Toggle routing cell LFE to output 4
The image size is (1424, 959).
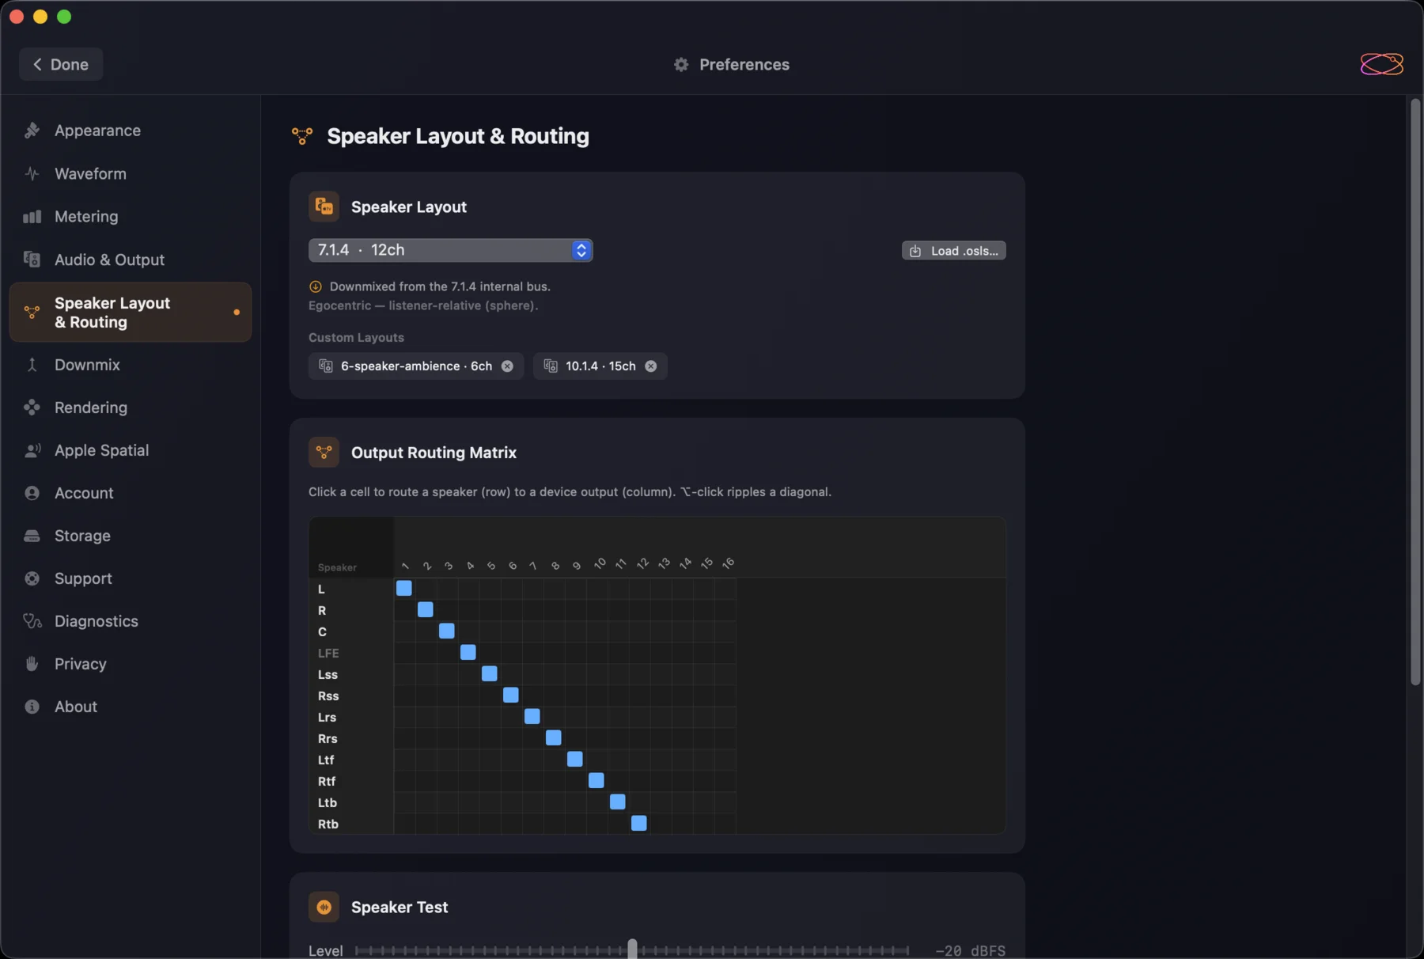(468, 653)
